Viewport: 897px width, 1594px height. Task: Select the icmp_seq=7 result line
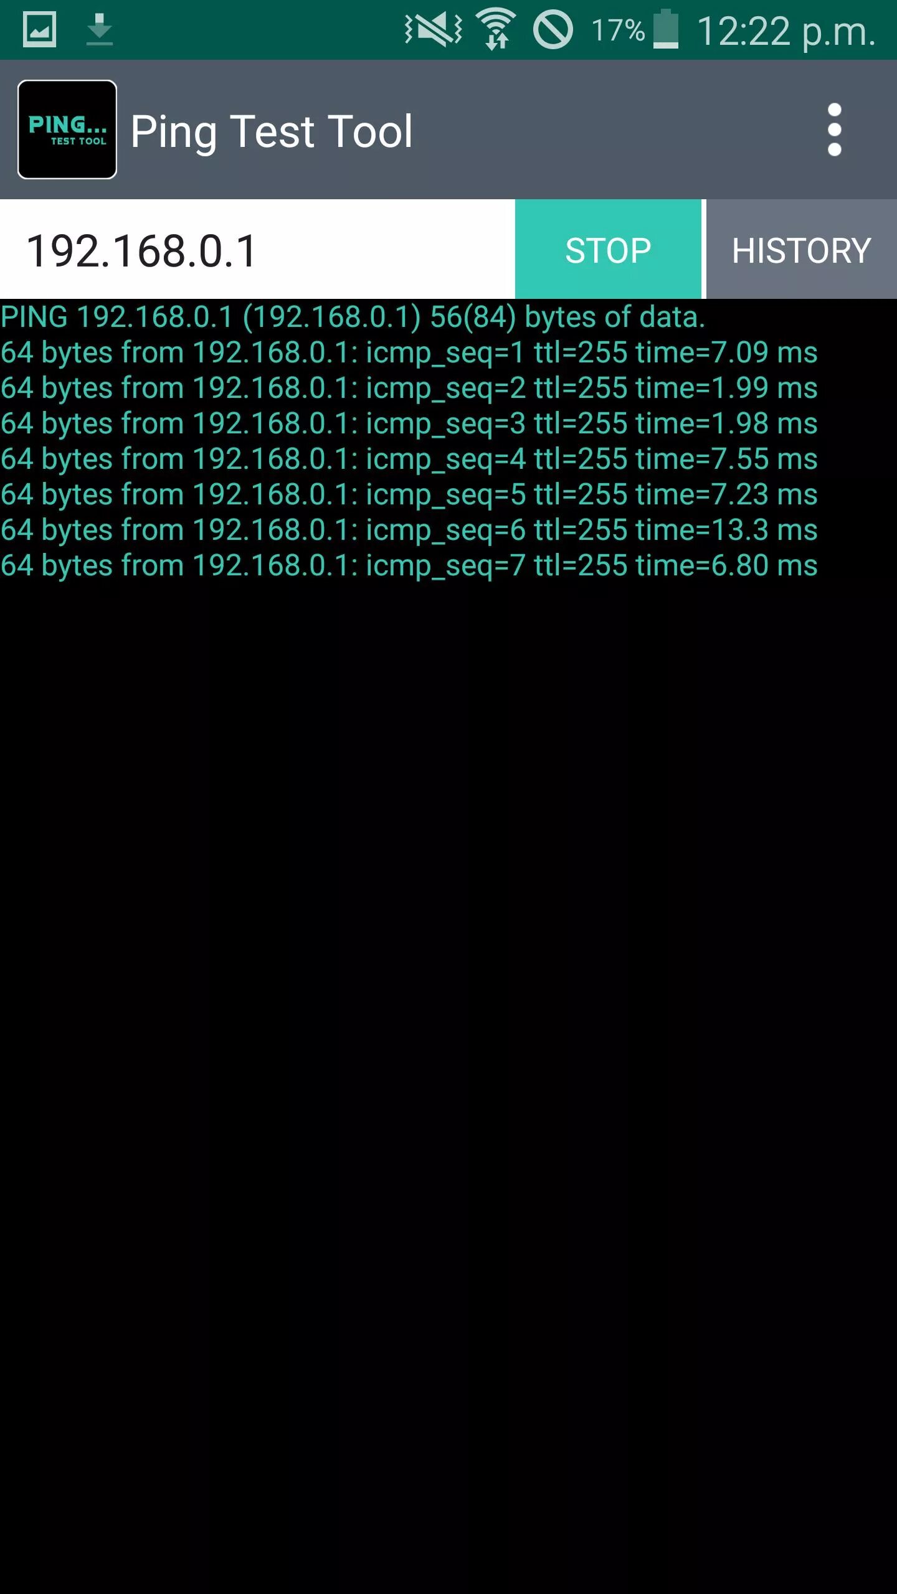[x=409, y=565]
